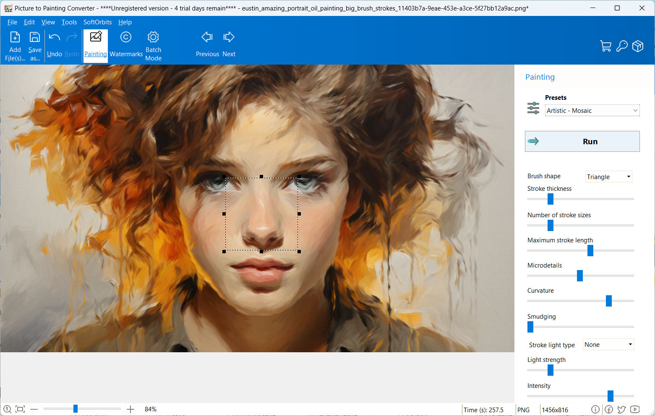
Task: Click the registration key icon
Action: [x=622, y=46]
